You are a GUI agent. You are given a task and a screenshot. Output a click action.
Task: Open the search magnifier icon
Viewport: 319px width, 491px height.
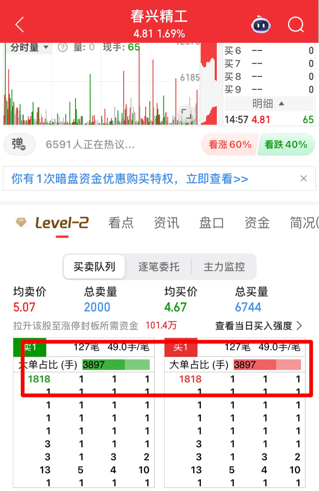(295, 25)
